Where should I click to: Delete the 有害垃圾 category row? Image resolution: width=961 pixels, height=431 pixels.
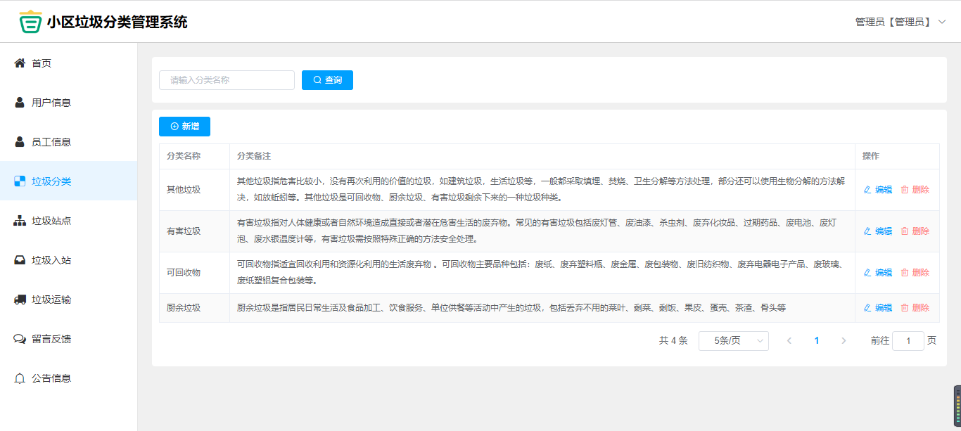pos(915,231)
